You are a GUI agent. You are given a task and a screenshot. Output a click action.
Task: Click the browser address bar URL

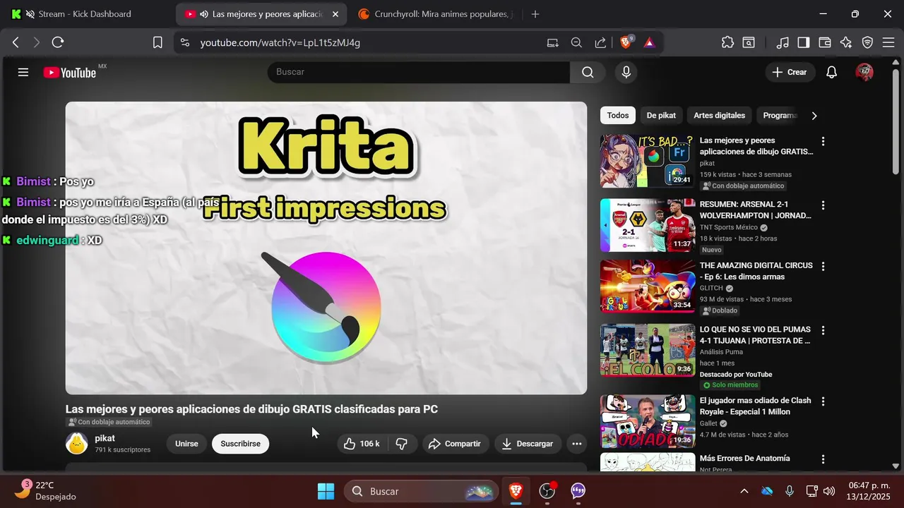(x=280, y=42)
